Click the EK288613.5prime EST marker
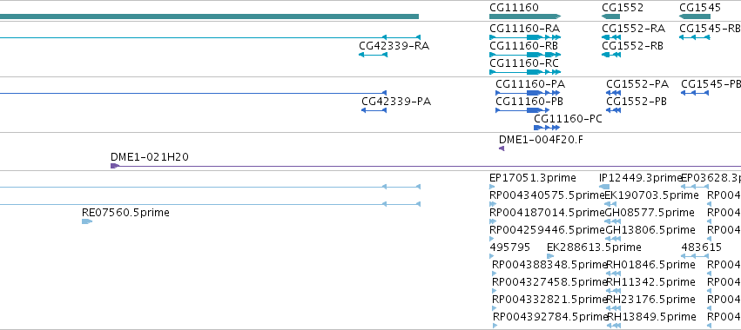The width and height of the screenshot is (741, 330). (x=550, y=256)
